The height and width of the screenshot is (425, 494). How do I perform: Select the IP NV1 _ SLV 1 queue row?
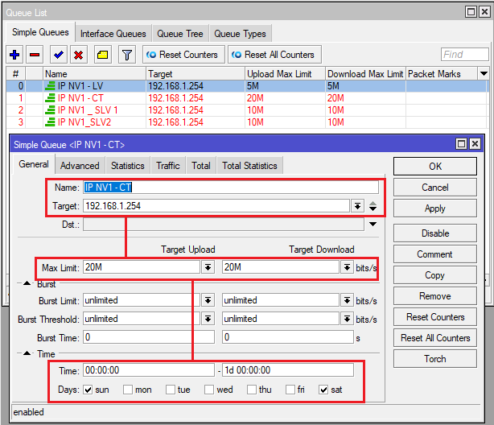coord(81,110)
